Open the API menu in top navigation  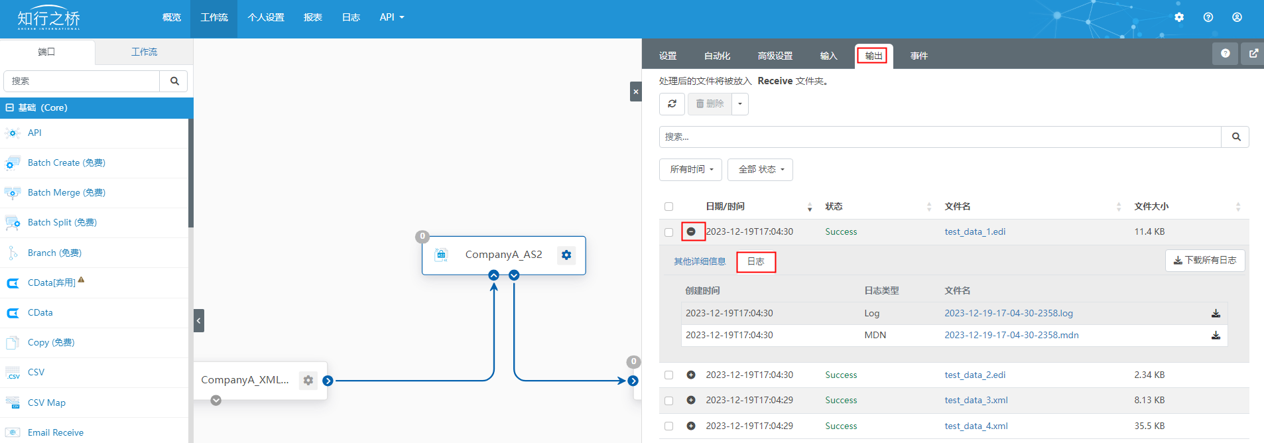(391, 17)
